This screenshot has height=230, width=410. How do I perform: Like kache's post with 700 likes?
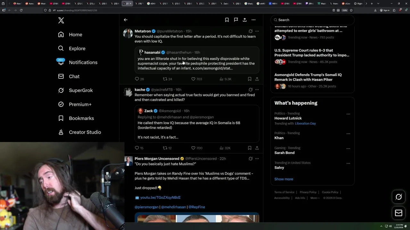click(x=196, y=148)
